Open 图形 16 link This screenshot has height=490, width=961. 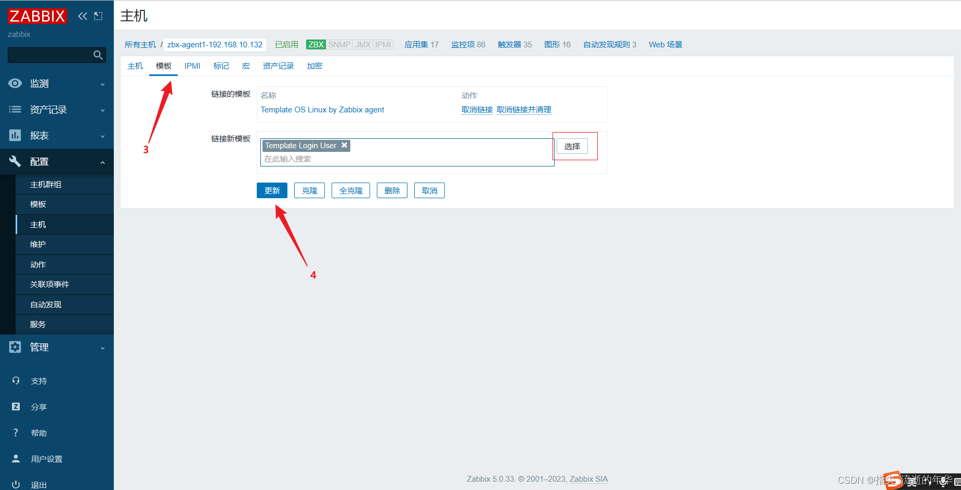coord(557,45)
